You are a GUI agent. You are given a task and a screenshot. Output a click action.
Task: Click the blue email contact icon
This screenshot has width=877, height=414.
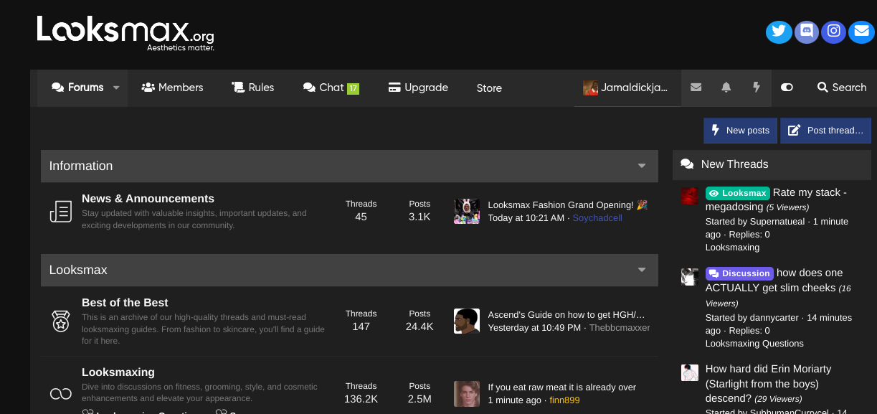861,32
